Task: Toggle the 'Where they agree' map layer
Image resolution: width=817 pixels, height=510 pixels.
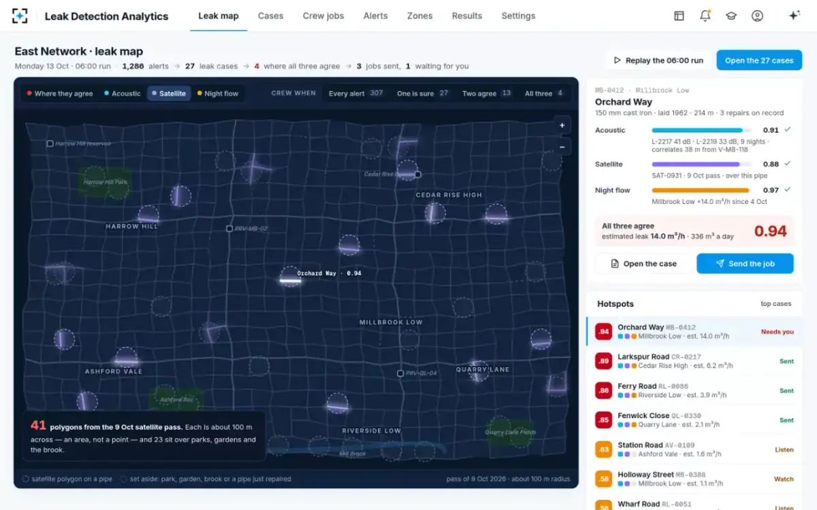Action: [x=60, y=93]
